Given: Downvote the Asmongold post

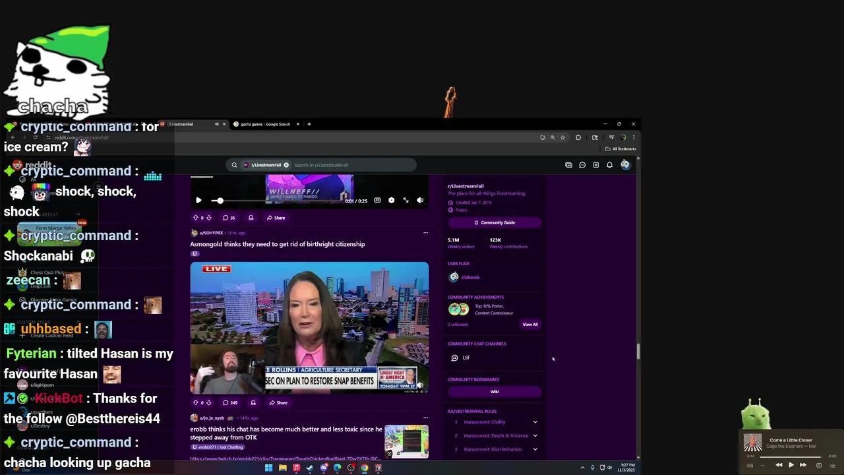Looking at the screenshot, I should (208, 402).
